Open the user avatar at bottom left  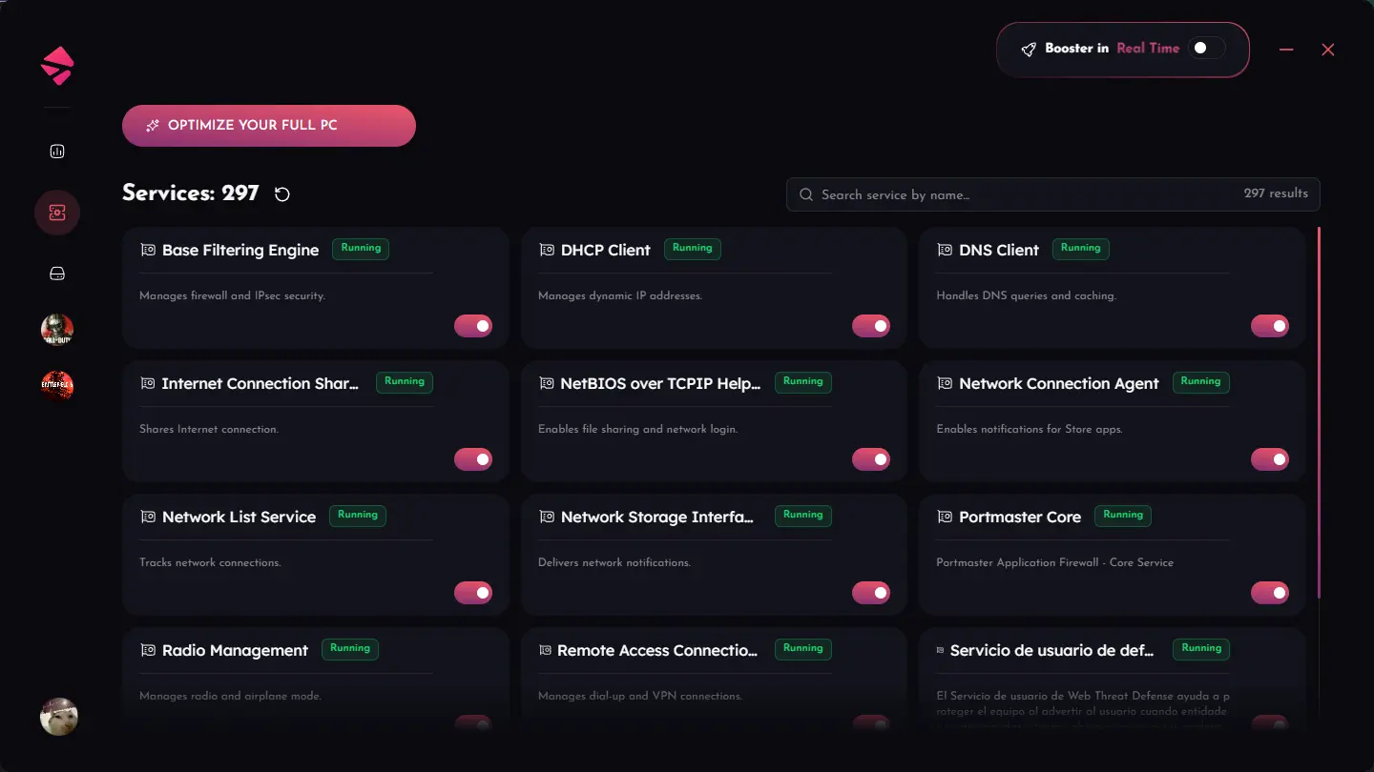coord(58,717)
